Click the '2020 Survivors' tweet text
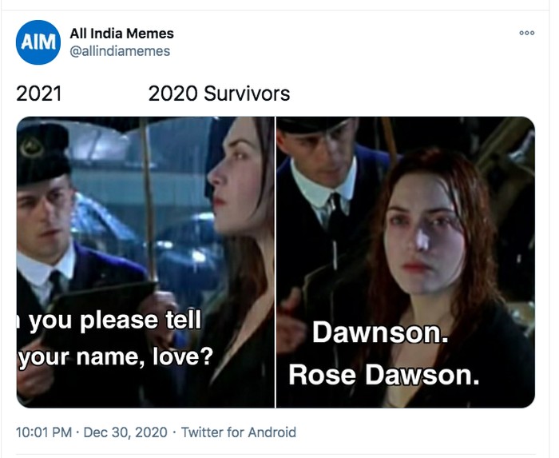559x458 pixels. pos(219,94)
